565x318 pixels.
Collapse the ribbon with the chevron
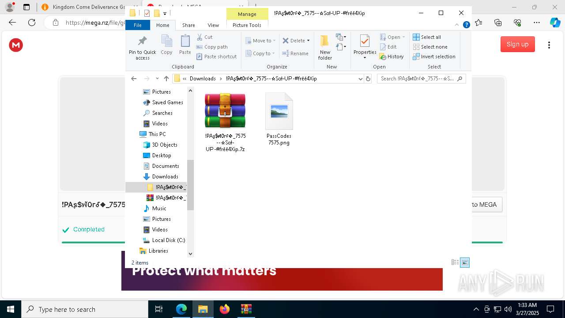pyautogui.click(x=457, y=25)
